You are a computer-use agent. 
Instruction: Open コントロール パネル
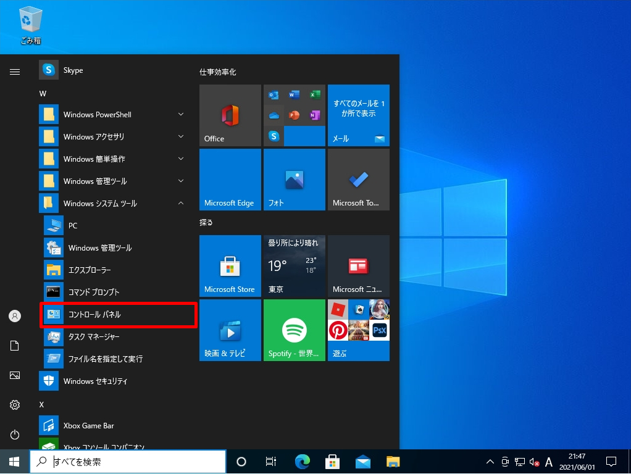coord(119,315)
